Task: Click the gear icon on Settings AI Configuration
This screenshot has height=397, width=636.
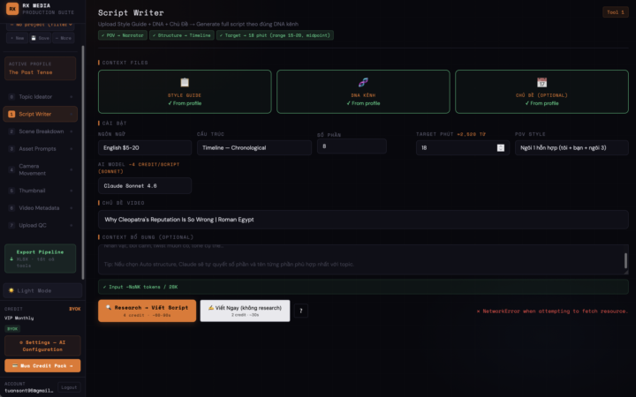Action: [x=21, y=342]
